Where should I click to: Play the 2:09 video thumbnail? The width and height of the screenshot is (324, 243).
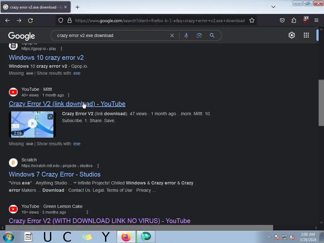[32, 124]
